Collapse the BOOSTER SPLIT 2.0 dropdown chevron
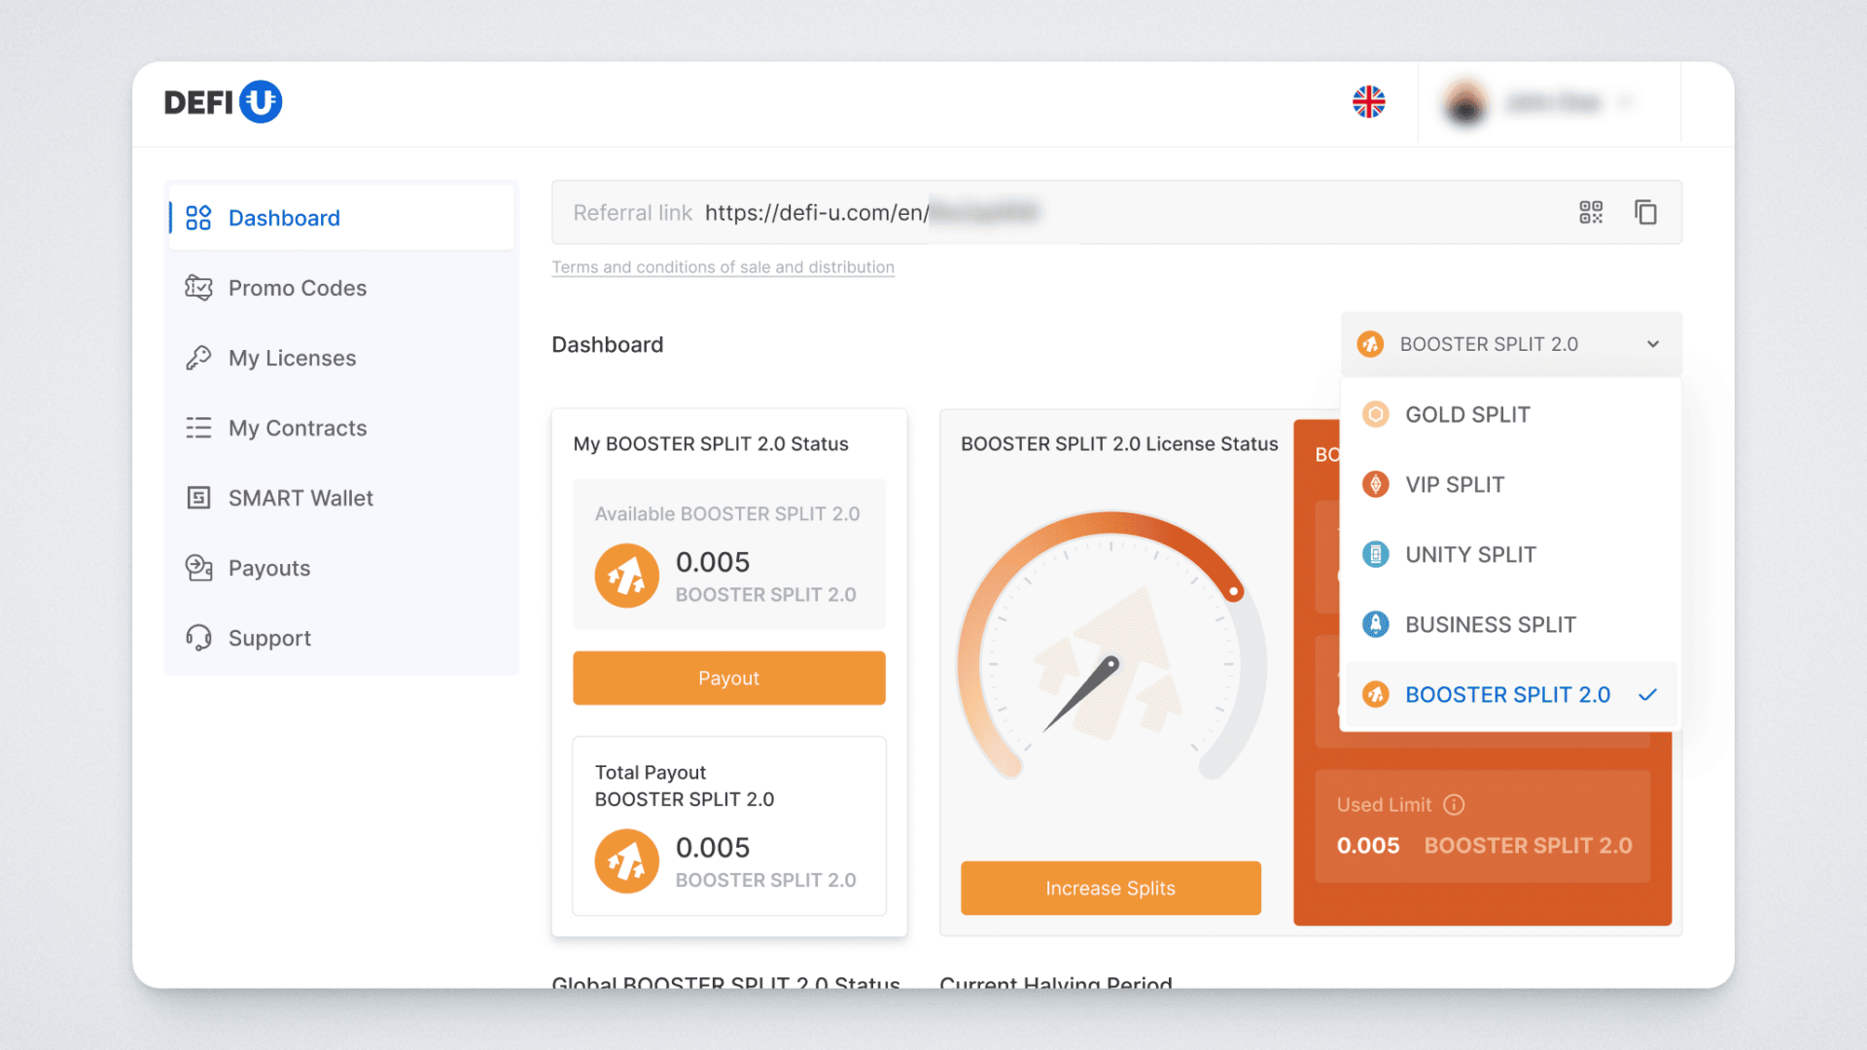 tap(1652, 344)
